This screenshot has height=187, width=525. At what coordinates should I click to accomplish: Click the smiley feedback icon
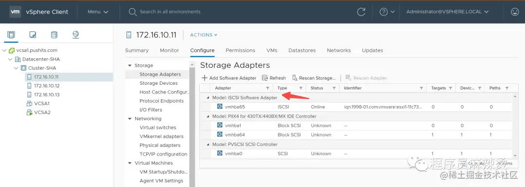(x=515, y=12)
